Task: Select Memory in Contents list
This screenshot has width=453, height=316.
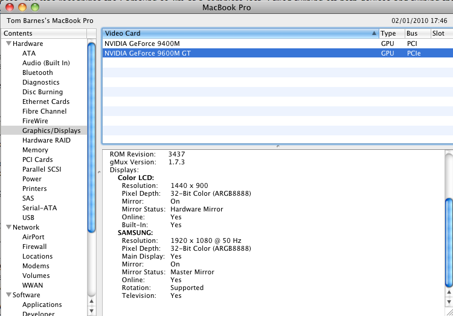Action: [x=35, y=150]
